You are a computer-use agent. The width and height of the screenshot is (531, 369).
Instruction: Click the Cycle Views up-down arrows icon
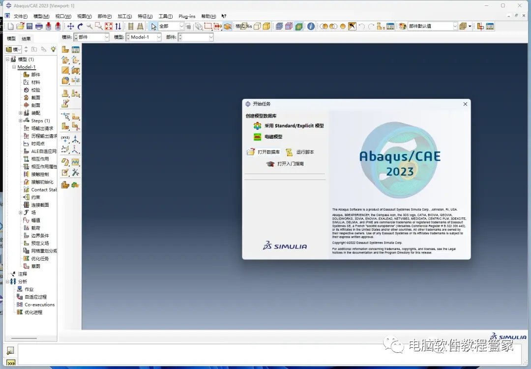(x=118, y=26)
